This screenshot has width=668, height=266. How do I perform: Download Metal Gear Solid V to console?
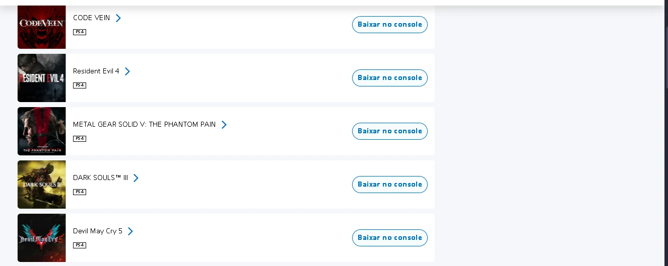pos(389,131)
